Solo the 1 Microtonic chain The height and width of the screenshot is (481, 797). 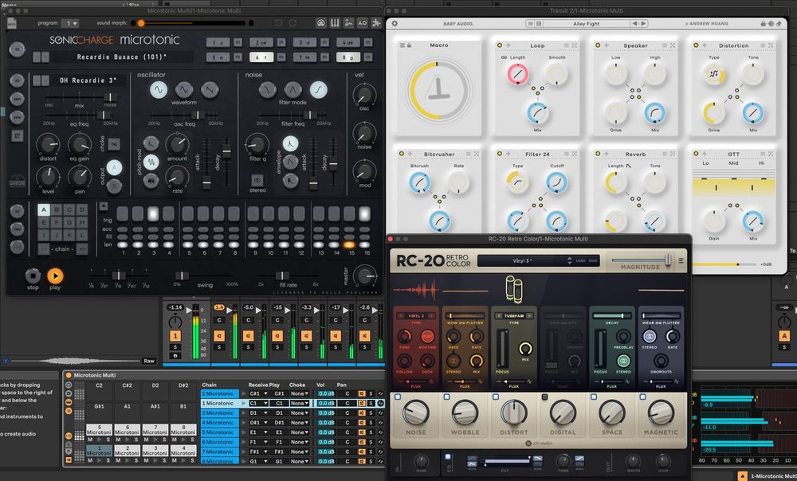coord(371,403)
